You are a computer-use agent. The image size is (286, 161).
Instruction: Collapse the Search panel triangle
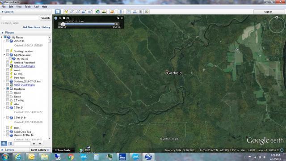click(x=2, y=12)
